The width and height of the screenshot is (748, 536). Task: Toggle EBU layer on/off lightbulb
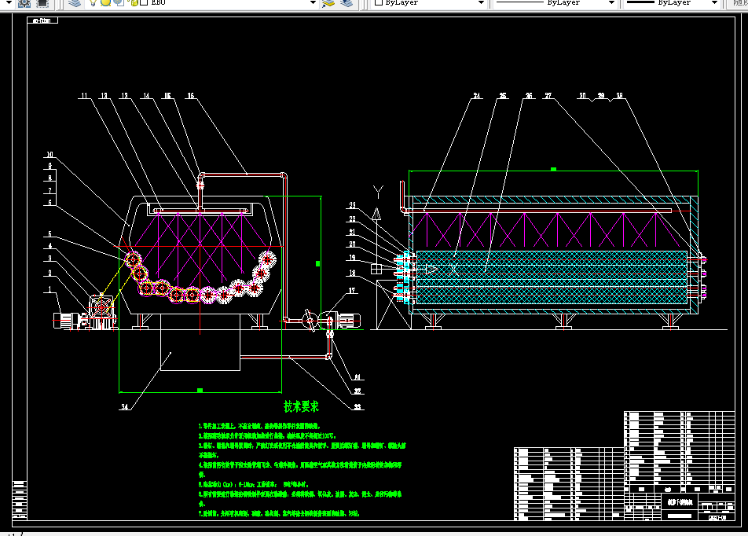click(x=93, y=3)
